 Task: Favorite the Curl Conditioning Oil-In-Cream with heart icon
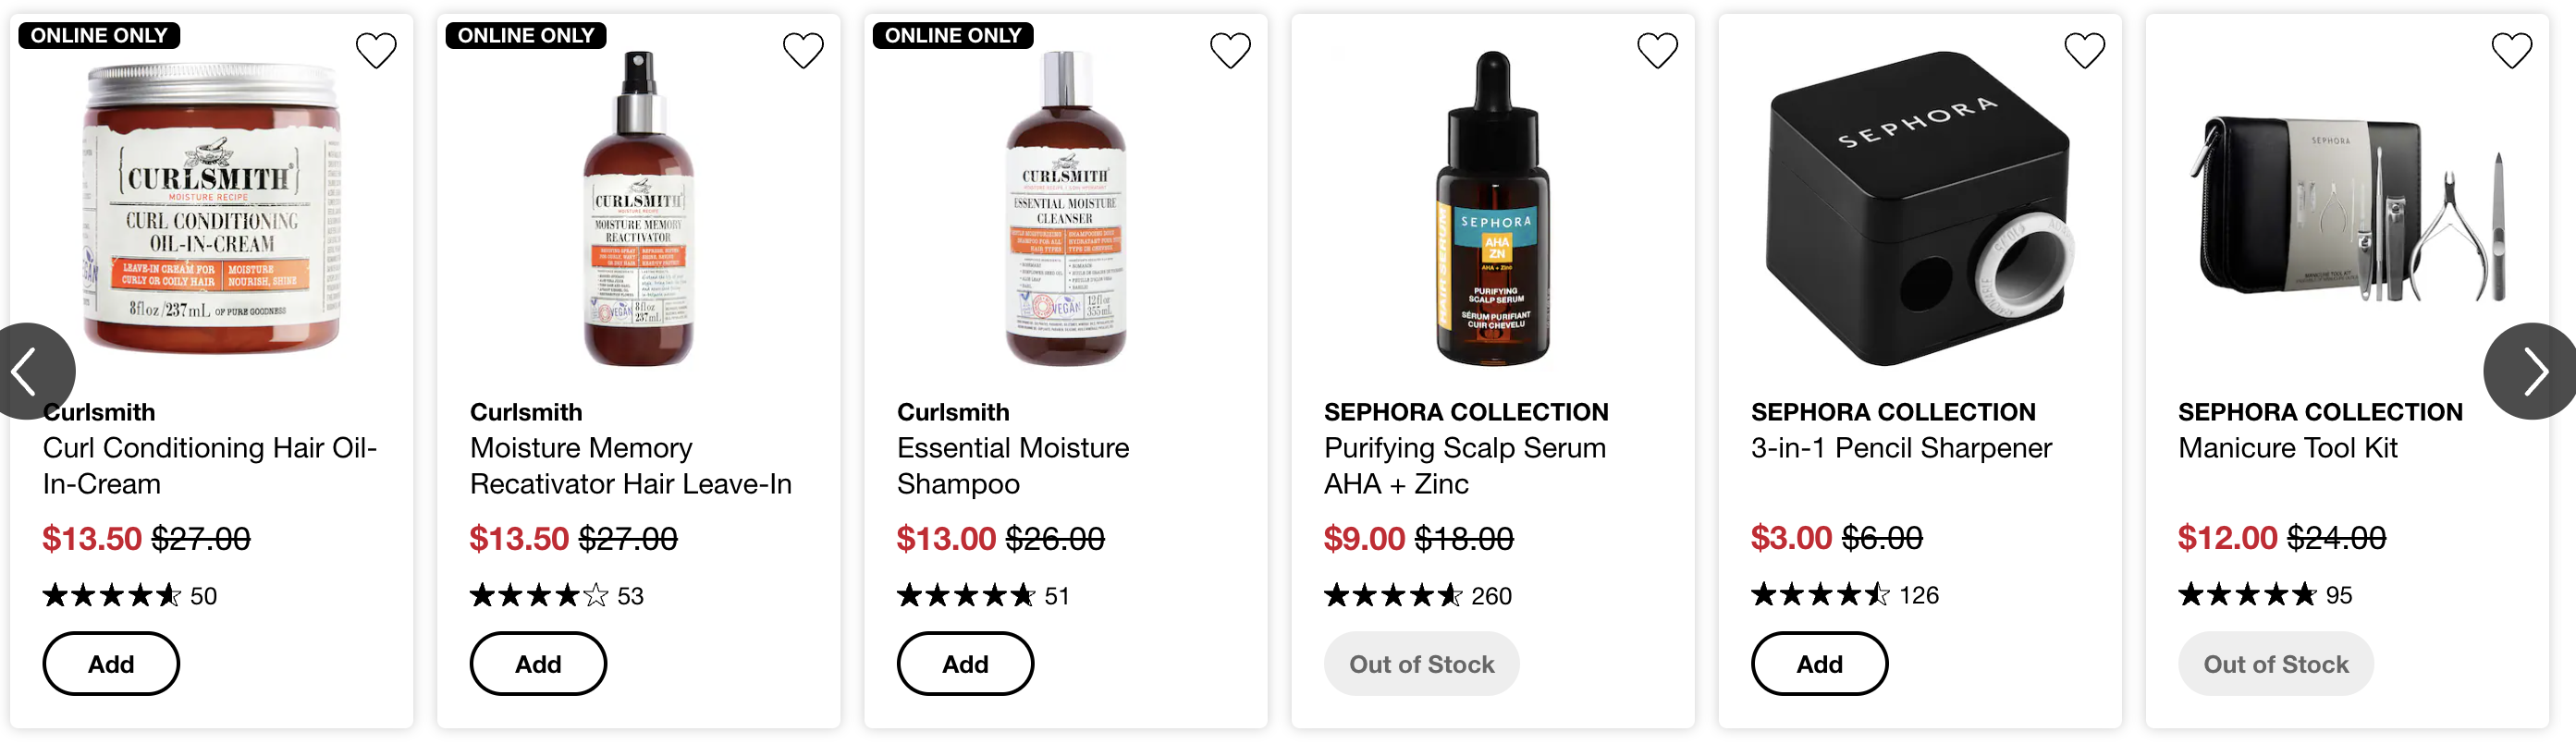376,50
